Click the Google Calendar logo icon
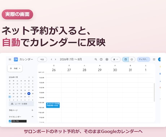 click(16, 59)
